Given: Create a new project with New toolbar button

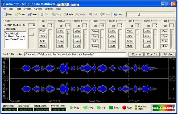Looking at the screenshot, I should click(x=8, y=14).
